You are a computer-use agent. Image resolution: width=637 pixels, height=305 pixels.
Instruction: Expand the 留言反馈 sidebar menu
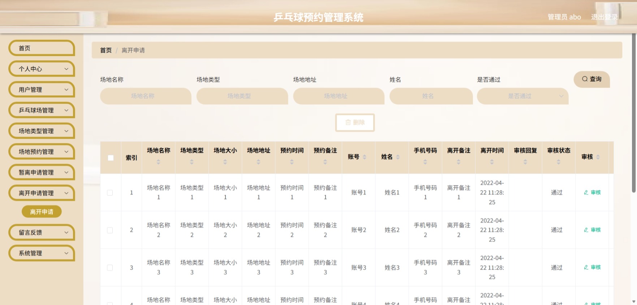[x=42, y=232]
